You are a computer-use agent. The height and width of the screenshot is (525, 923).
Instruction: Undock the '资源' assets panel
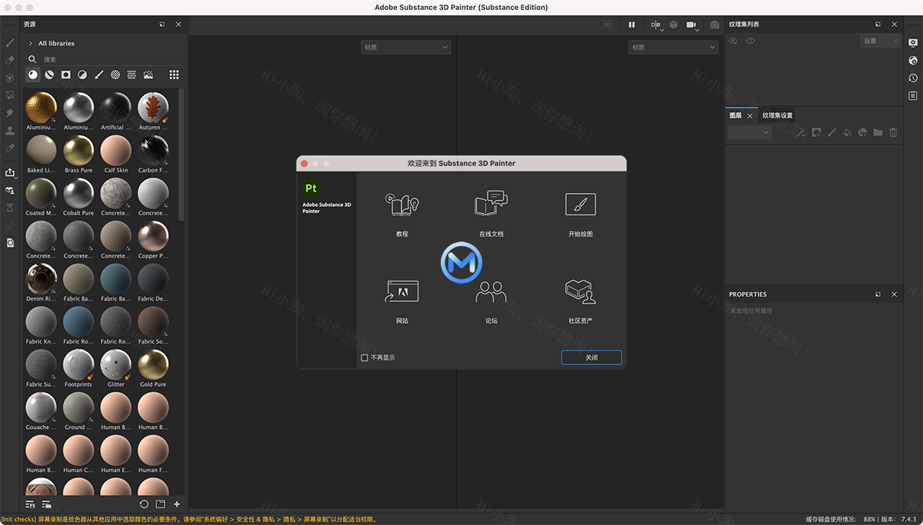click(x=162, y=25)
